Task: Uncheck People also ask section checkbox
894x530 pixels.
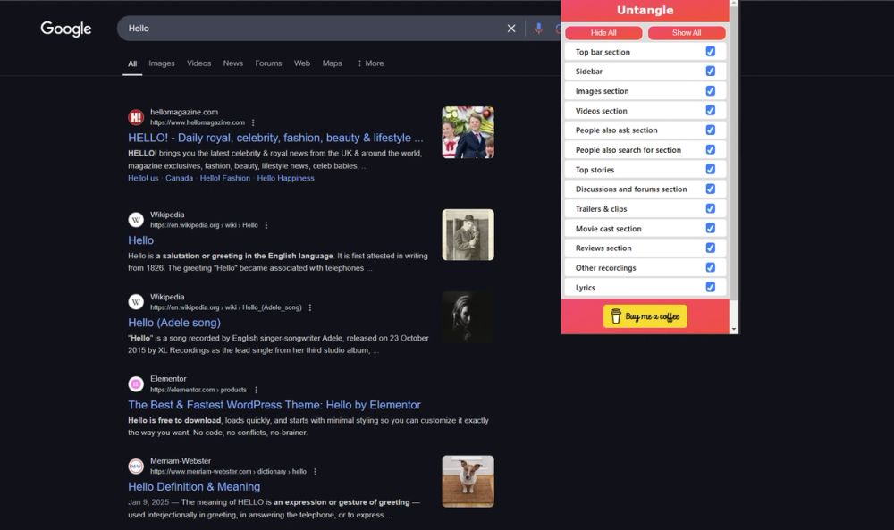Action: [711, 130]
